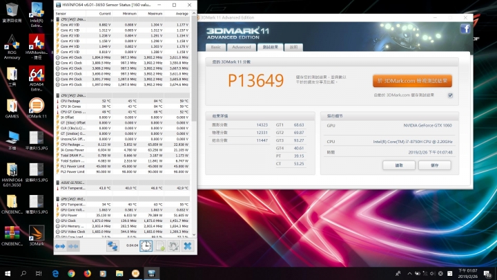
Task: Select the 3DMark 11 desktop shortcut
Action: click(x=37, y=109)
